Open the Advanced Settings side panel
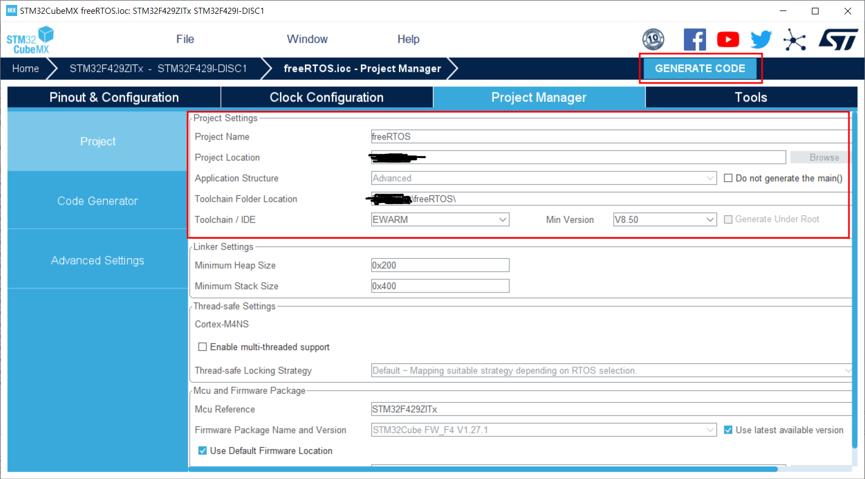 coord(98,261)
